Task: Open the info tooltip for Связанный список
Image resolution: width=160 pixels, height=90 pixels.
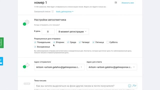Action: (x=52, y=11)
